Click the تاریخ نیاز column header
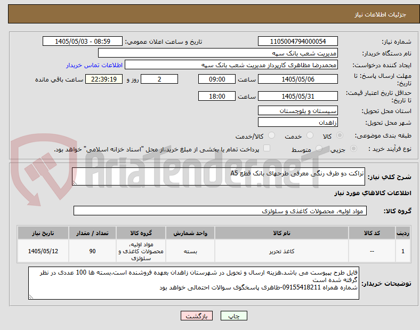 point(43,233)
